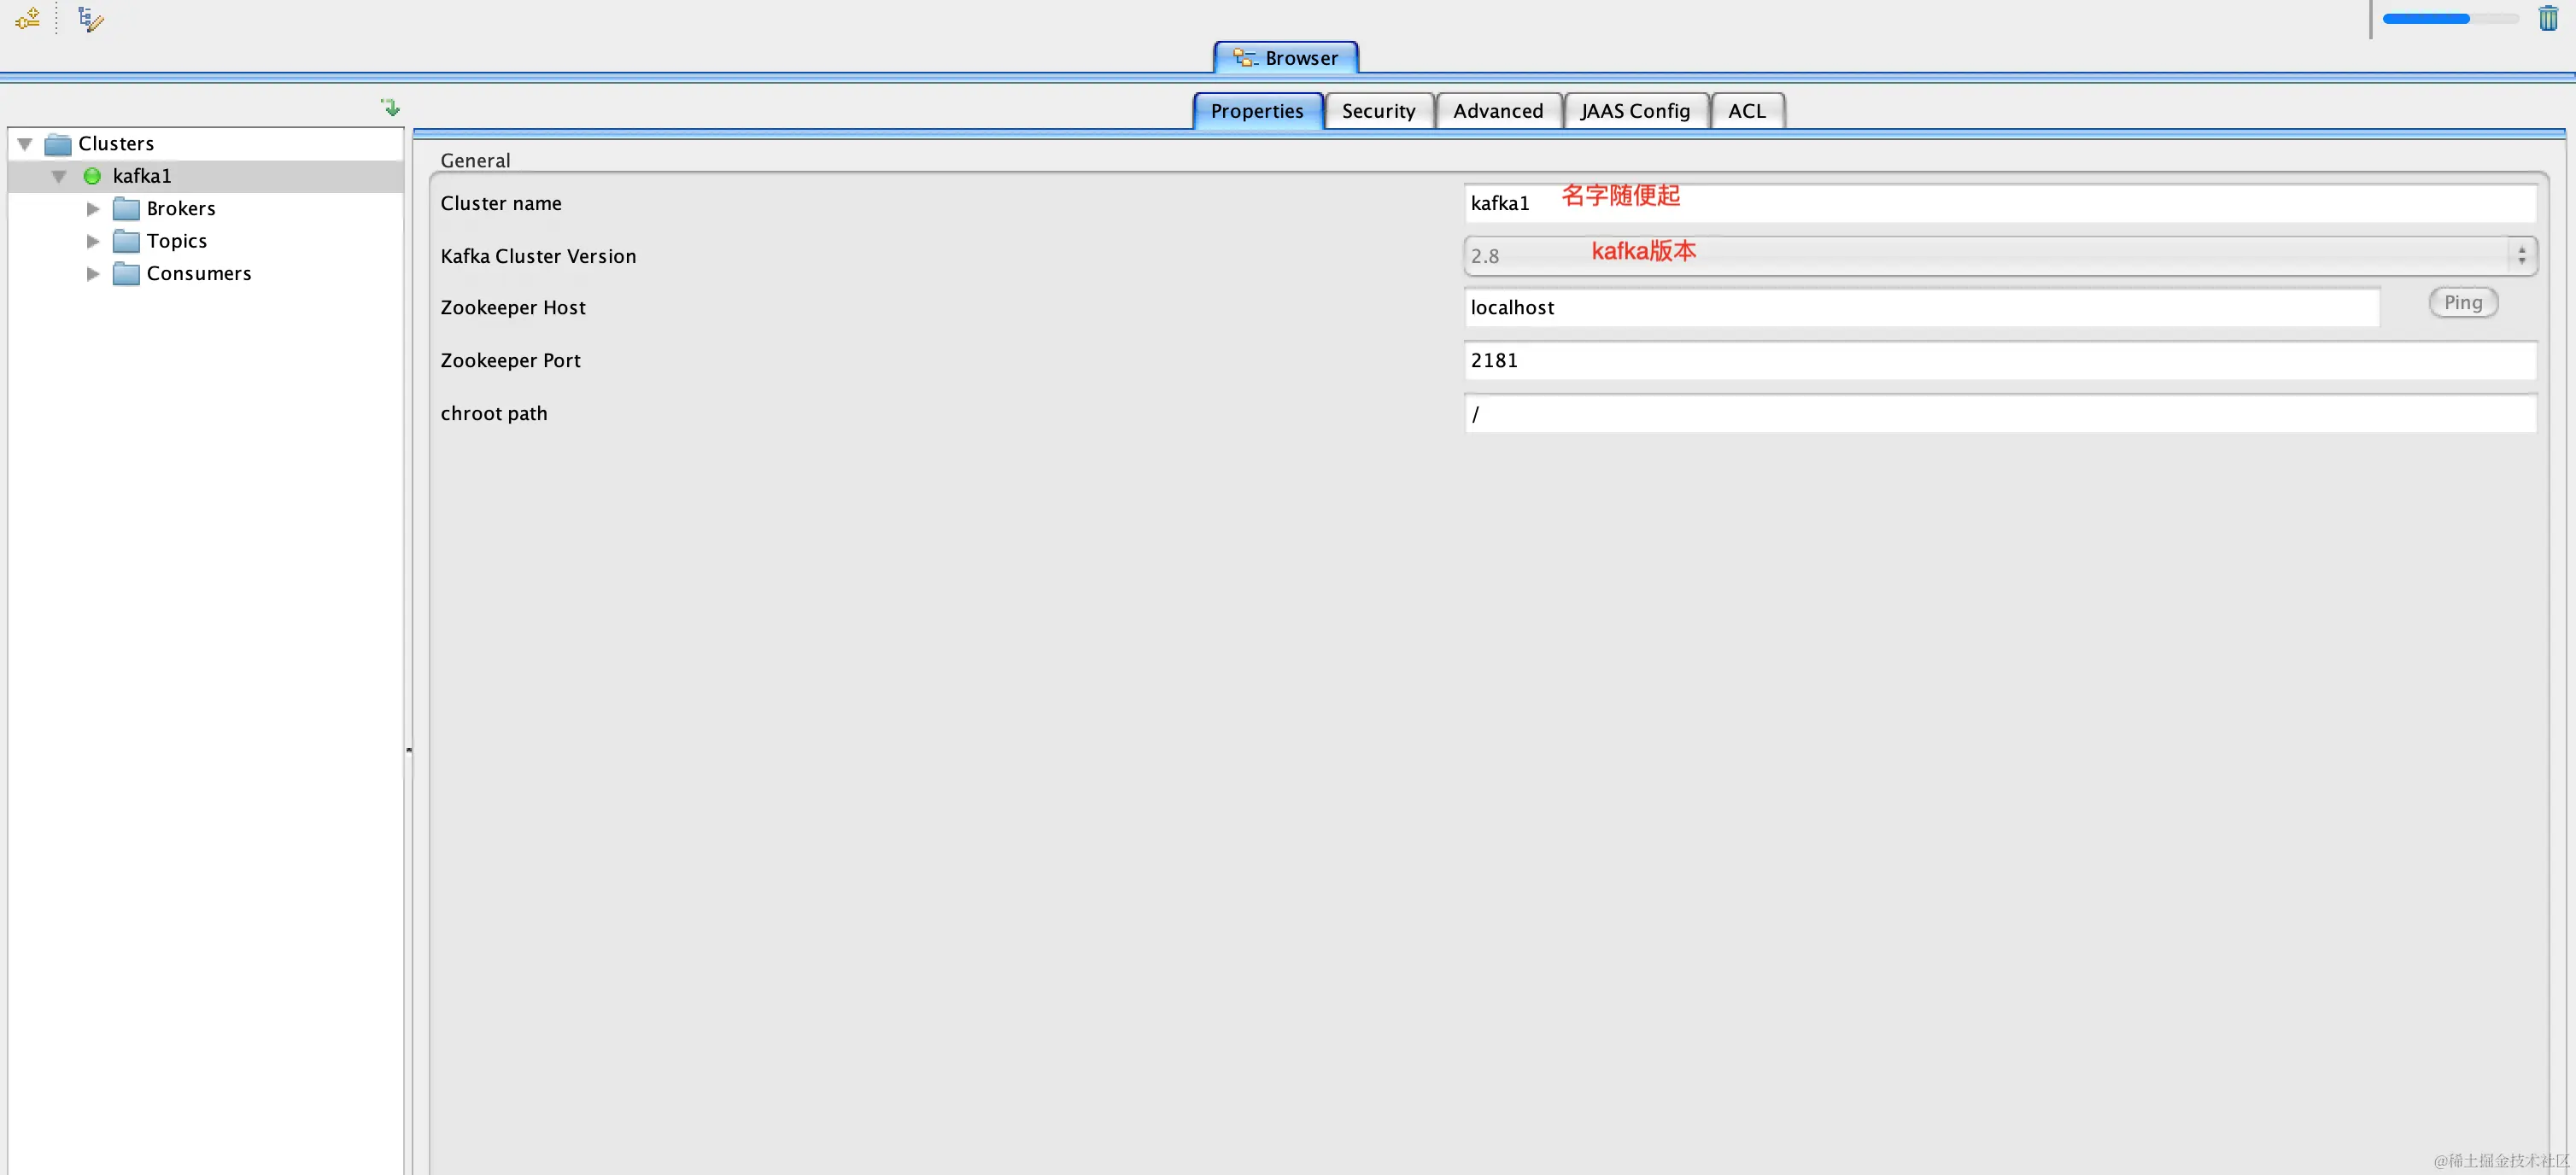Click the Consumers folder icon

point(126,274)
